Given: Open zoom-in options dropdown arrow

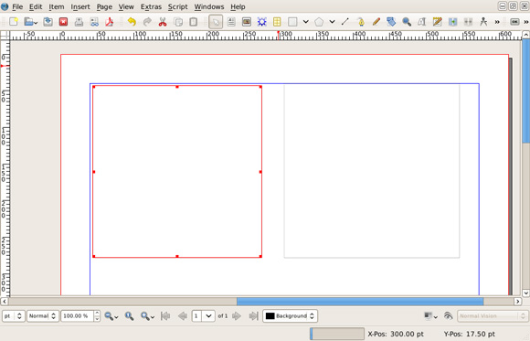Looking at the screenshot, I should 153,317.
